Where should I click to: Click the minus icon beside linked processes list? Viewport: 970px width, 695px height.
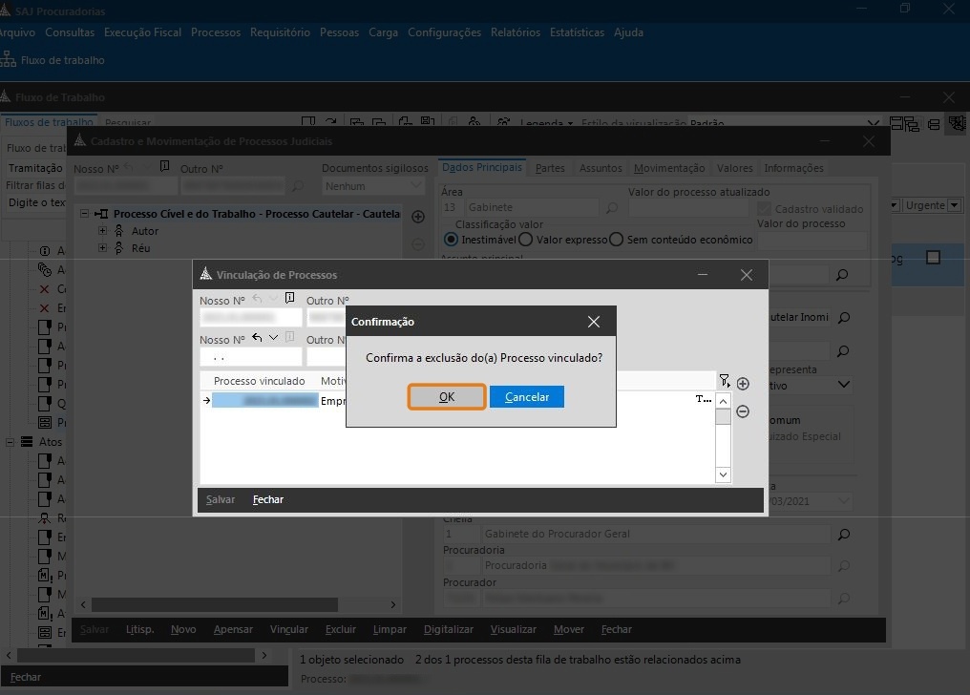(743, 411)
